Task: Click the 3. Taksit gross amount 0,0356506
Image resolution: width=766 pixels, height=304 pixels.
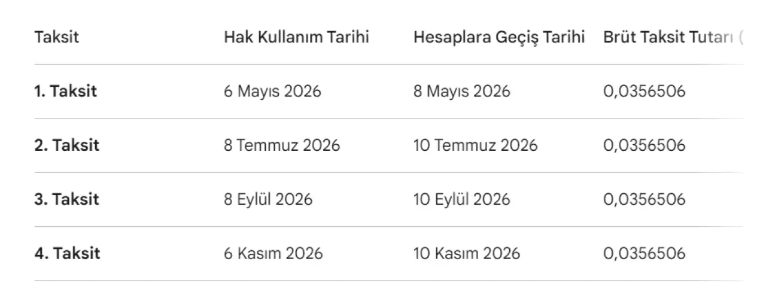Action: (644, 199)
